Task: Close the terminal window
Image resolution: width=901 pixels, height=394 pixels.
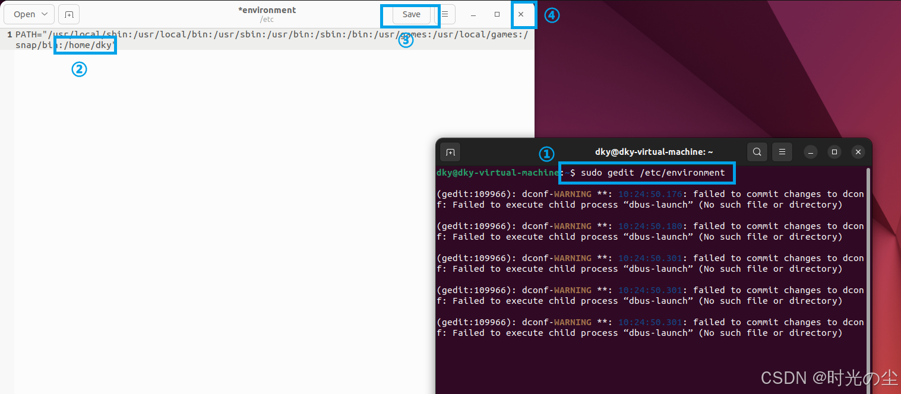Action: (858, 152)
